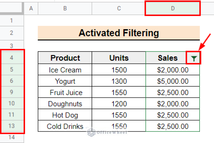Select Doughnuts' $2,000.00 sales cell
Image resolution: width=214 pixels, height=143 pixels.
173,103
